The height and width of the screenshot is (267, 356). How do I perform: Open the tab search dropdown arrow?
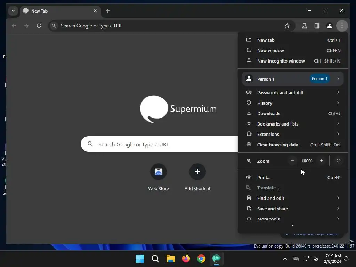(13, 11)
